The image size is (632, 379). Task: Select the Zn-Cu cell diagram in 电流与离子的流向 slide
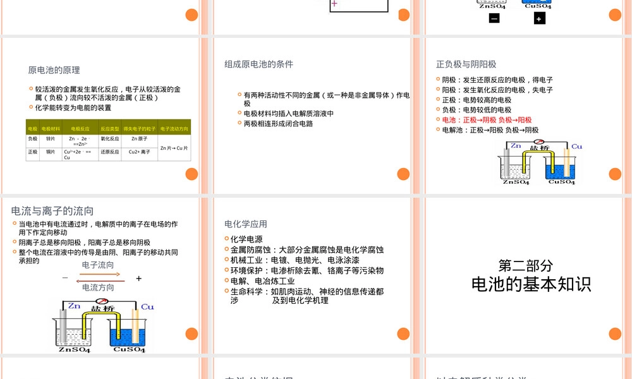pyautogui.click(x=103, y=326)
